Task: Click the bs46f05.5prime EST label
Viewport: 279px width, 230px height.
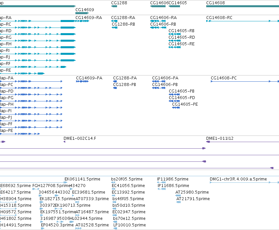Action: point(128,199)
